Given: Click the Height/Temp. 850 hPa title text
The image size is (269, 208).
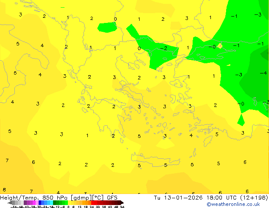Looking at the screenshot, I should [x=34, y=198].
